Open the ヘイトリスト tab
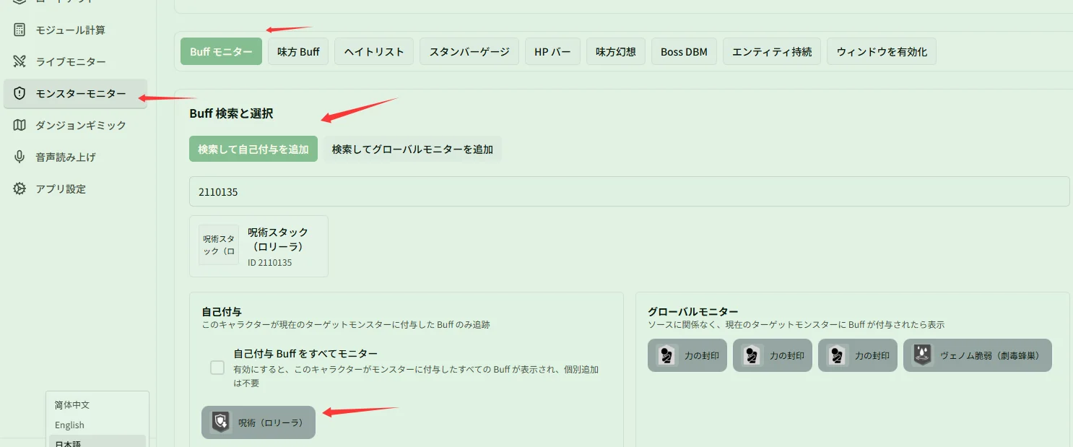Image resolution: width=1073 pixels, height=447 pixels. click(374, 52)
